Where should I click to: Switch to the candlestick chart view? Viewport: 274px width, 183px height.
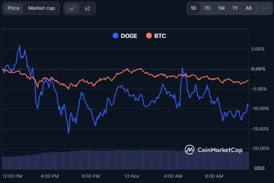click(87, 8)
